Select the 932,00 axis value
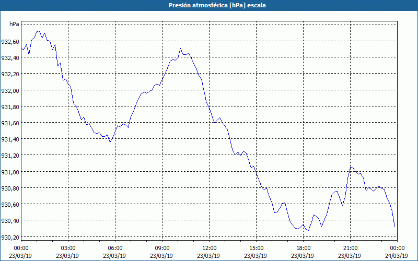The height and width of the screenshot is (261, 418). 10,90
